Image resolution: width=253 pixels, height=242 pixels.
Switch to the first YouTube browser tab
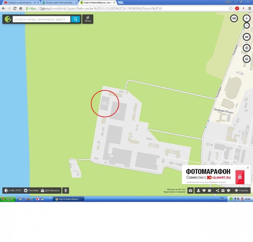pos(20,2)
